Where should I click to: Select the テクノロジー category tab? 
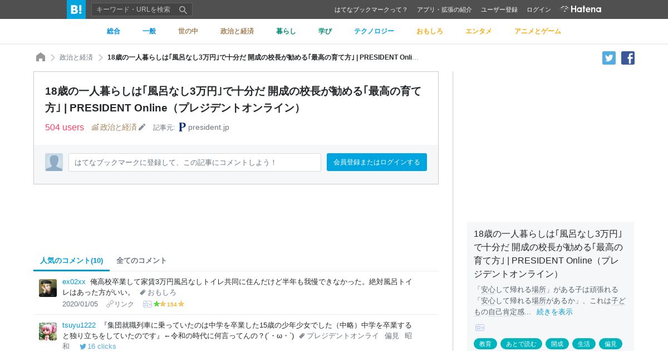(x=374, y=31)
